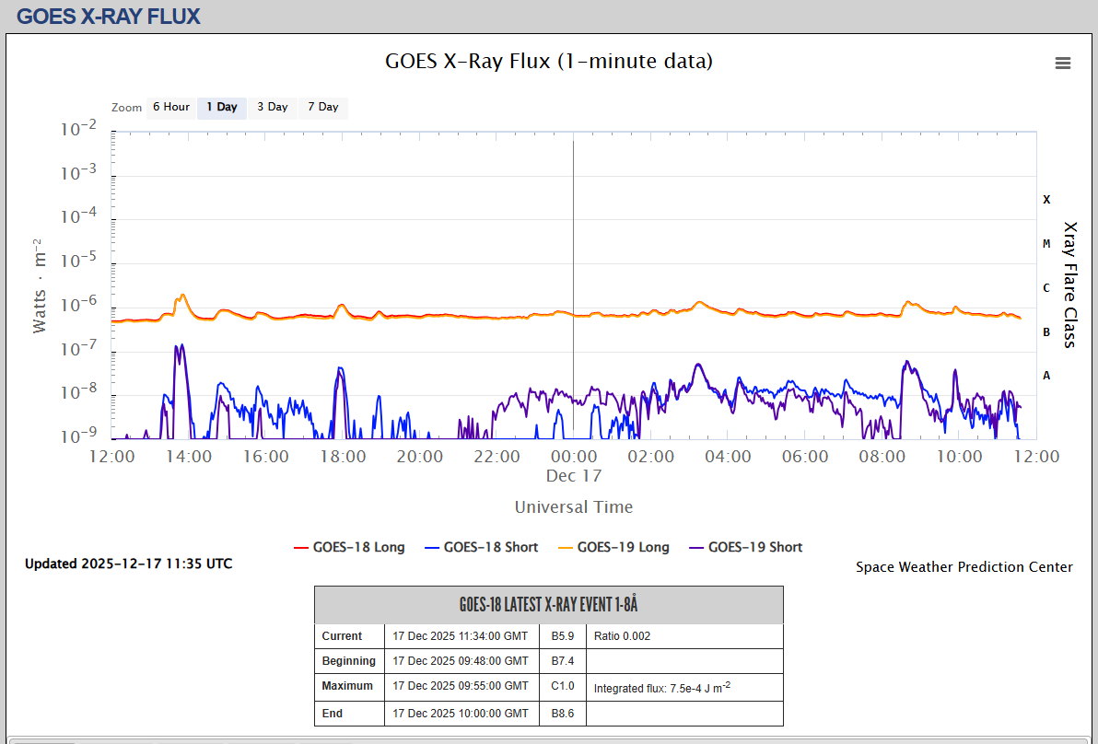Screen dimensions: 1098x744
Task: Click the 17 Dec 2025 09:48:00 GMT cell
Action: pyautogui.click(x=460, y=661)
